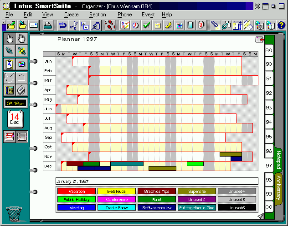The height and width of the screenshot is (226, 288).
Task: Select the 98 year tab
Action: pyautogui.click(x=269, y=180)
